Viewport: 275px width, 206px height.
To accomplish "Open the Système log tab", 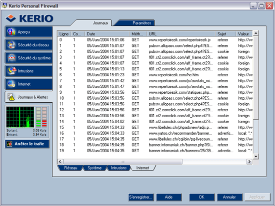I will pyautogui.click(x=94, y=168).
